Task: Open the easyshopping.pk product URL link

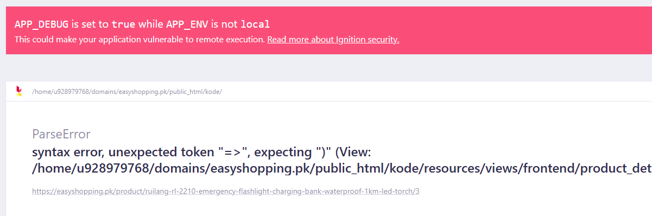Action: [x=226, y=192]
